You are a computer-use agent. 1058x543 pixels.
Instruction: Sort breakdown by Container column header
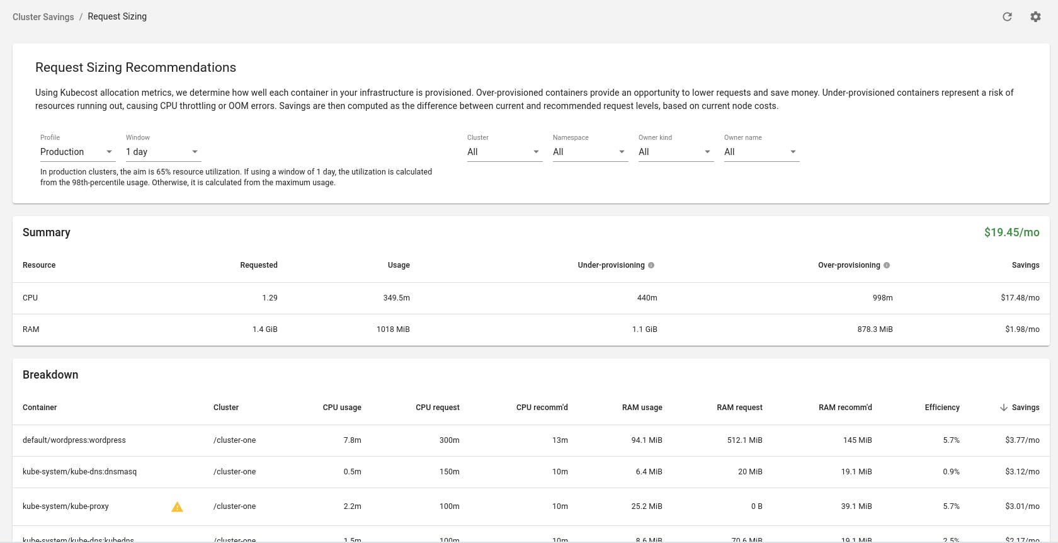tap(40, 408)
